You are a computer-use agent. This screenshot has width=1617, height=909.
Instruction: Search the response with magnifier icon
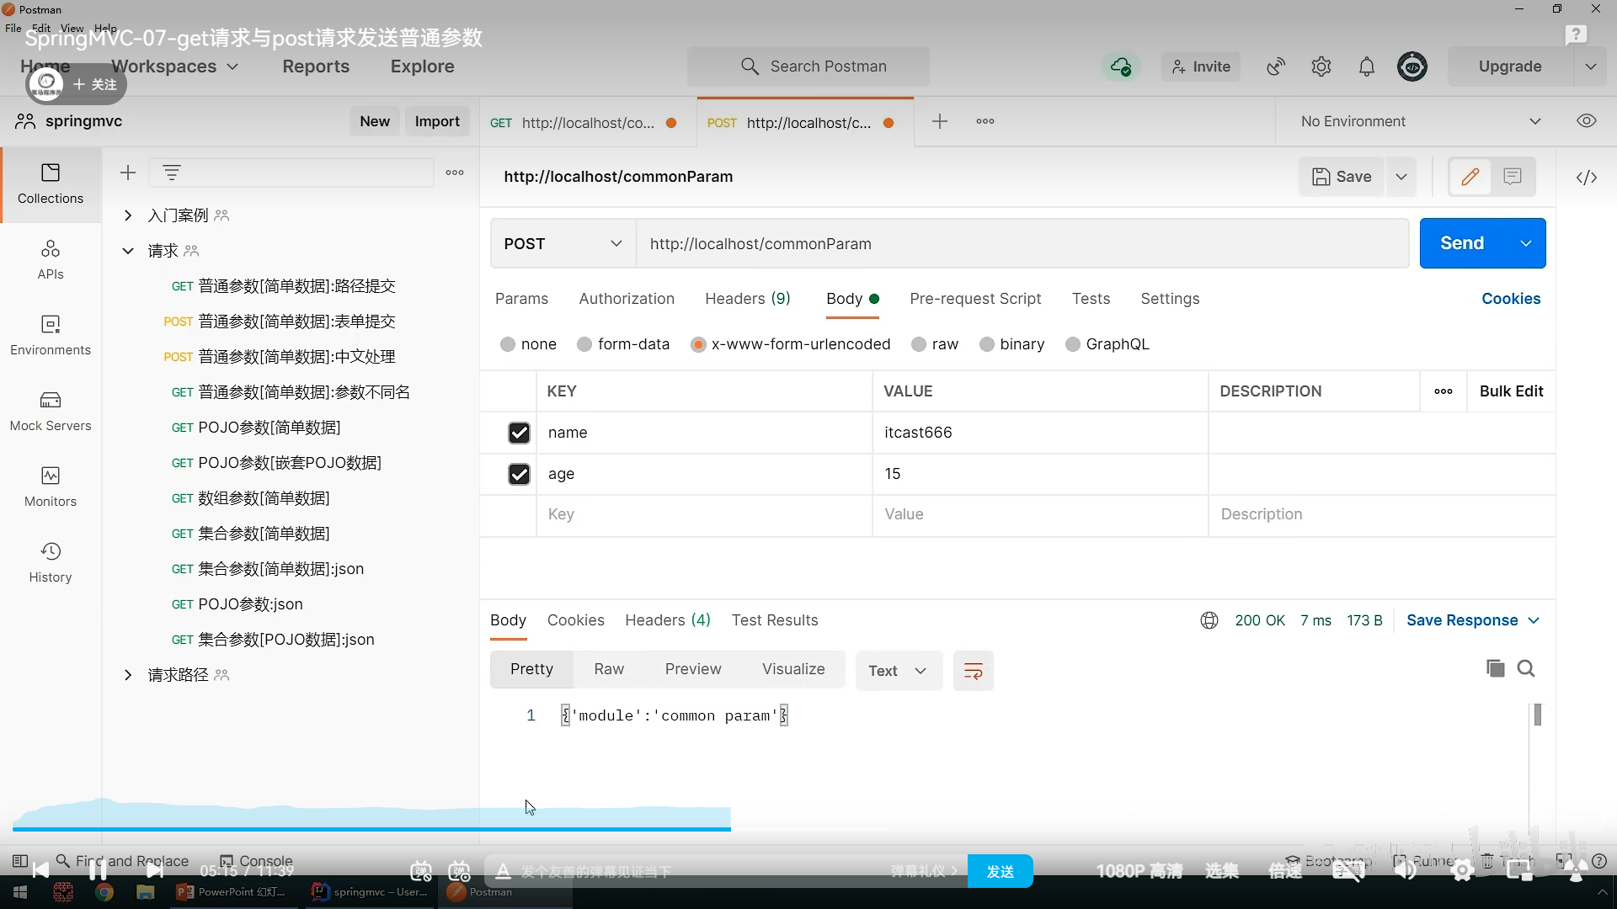(x=1525, y=668)
